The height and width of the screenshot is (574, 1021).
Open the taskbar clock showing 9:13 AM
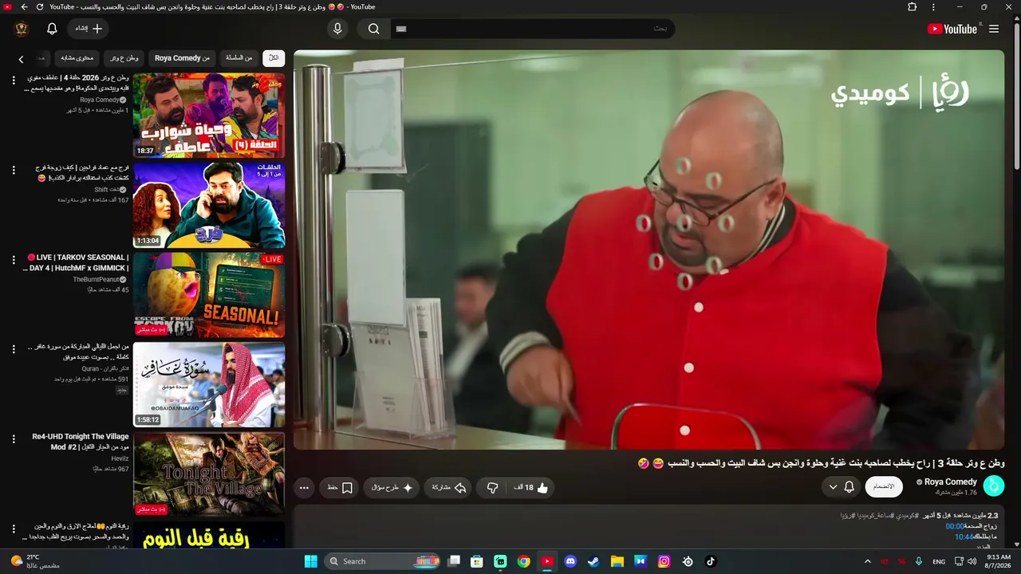(999, 561)
